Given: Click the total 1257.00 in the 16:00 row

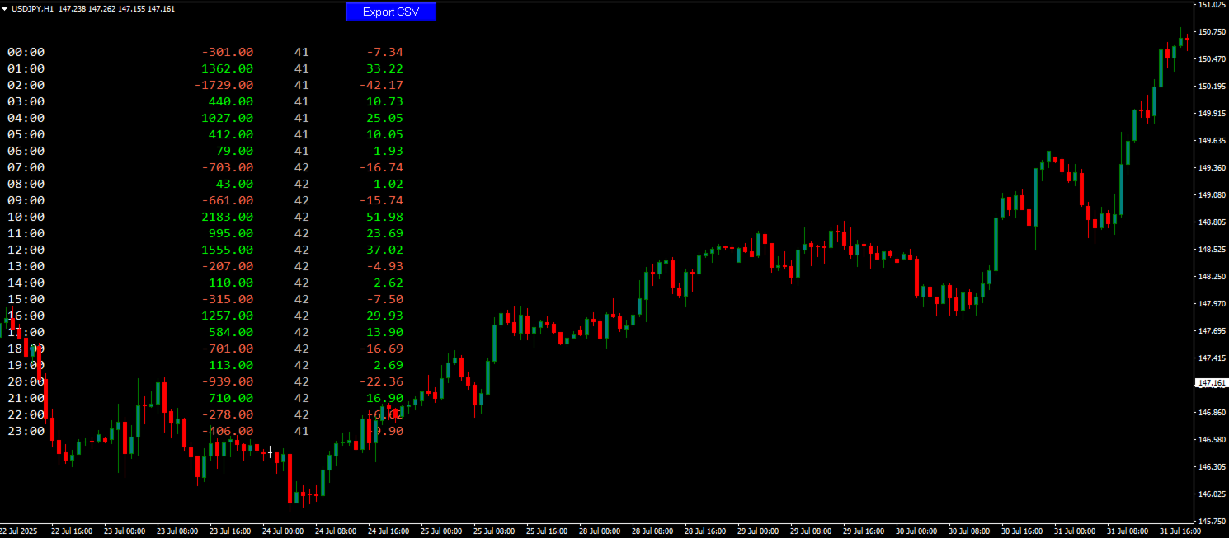Looking at the screenshot, I should pyautogui.click(x=228, y=316).
